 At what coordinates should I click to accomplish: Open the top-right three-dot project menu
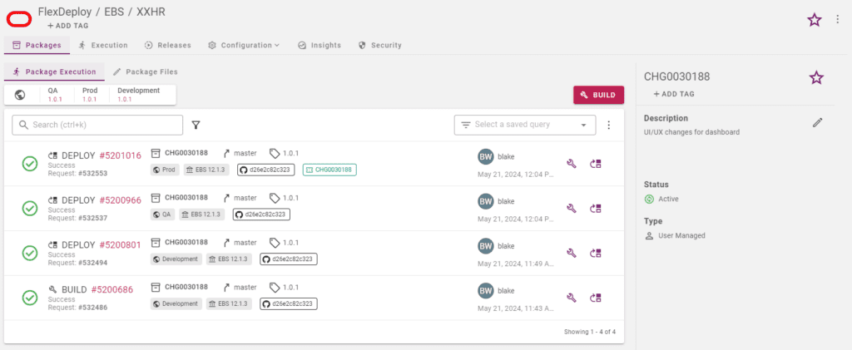[837, 19]
